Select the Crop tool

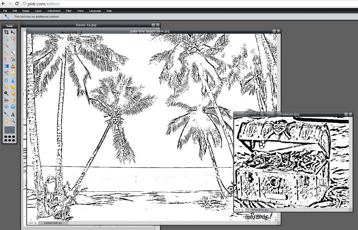[x=6, y=33]
